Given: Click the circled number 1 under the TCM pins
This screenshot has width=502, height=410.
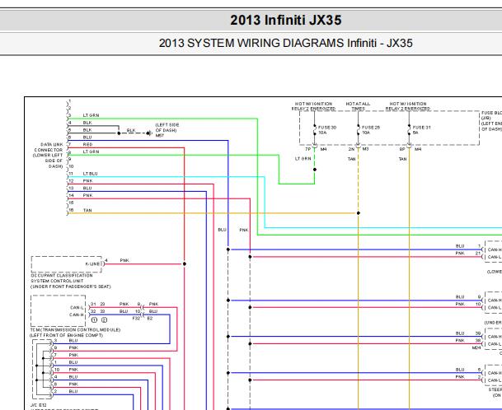Looking at the screenshot, I should (94, 319).
